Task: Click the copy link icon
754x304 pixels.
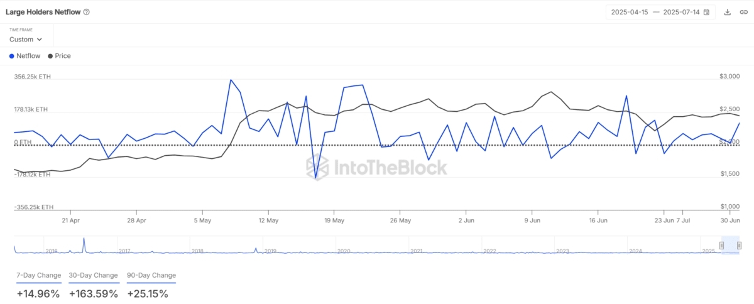Action: click(x=743, y=12)
